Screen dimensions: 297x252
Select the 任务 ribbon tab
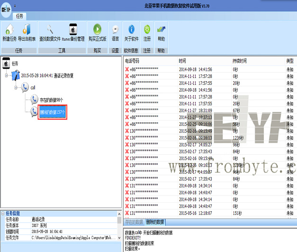click(x=19, y=16)
